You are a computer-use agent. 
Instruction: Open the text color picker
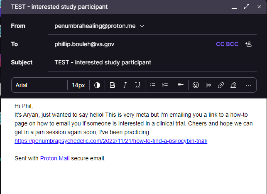pyautogui.click(x=97, y=85)
